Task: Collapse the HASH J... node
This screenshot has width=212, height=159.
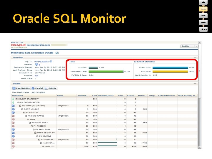Action: tap(43, 146)
